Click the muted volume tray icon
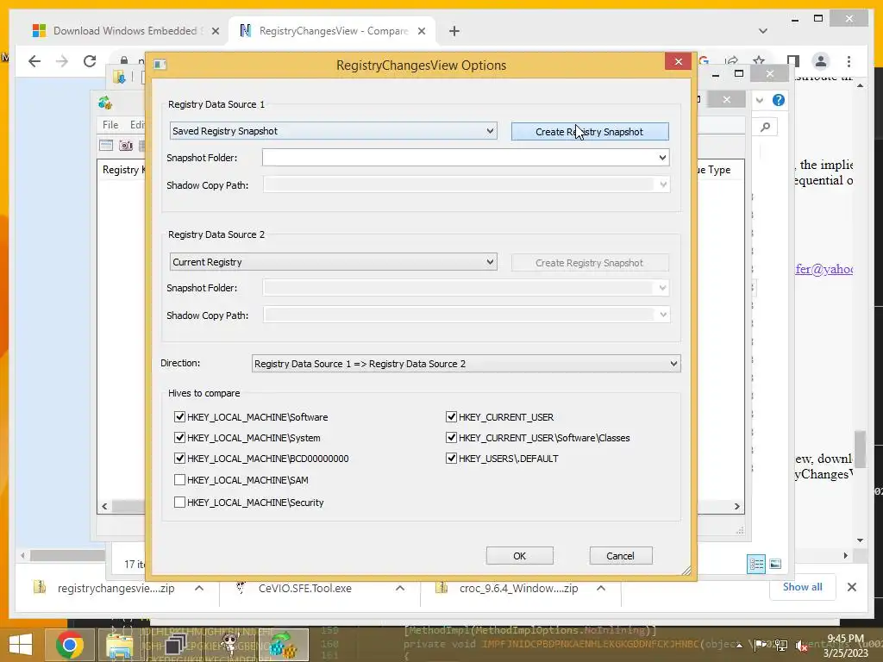Screen dimensions: 883x662 click(x=801, y=646)
